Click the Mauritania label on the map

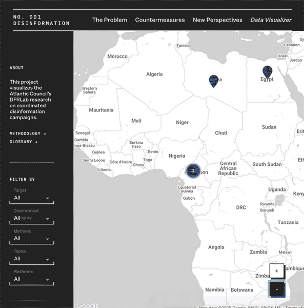point(101,110)
